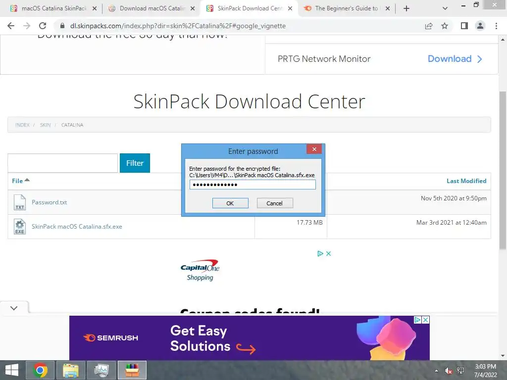Click the EXE file icon for SkinPack
The width and height of the screenshot is (507, 380).
click(x=20, y=227)
